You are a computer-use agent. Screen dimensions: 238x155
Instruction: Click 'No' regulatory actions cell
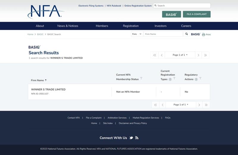pyautogui.click(x=187, y=92)
